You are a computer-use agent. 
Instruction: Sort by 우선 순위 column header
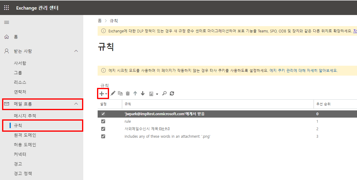(x=323, y=104)
